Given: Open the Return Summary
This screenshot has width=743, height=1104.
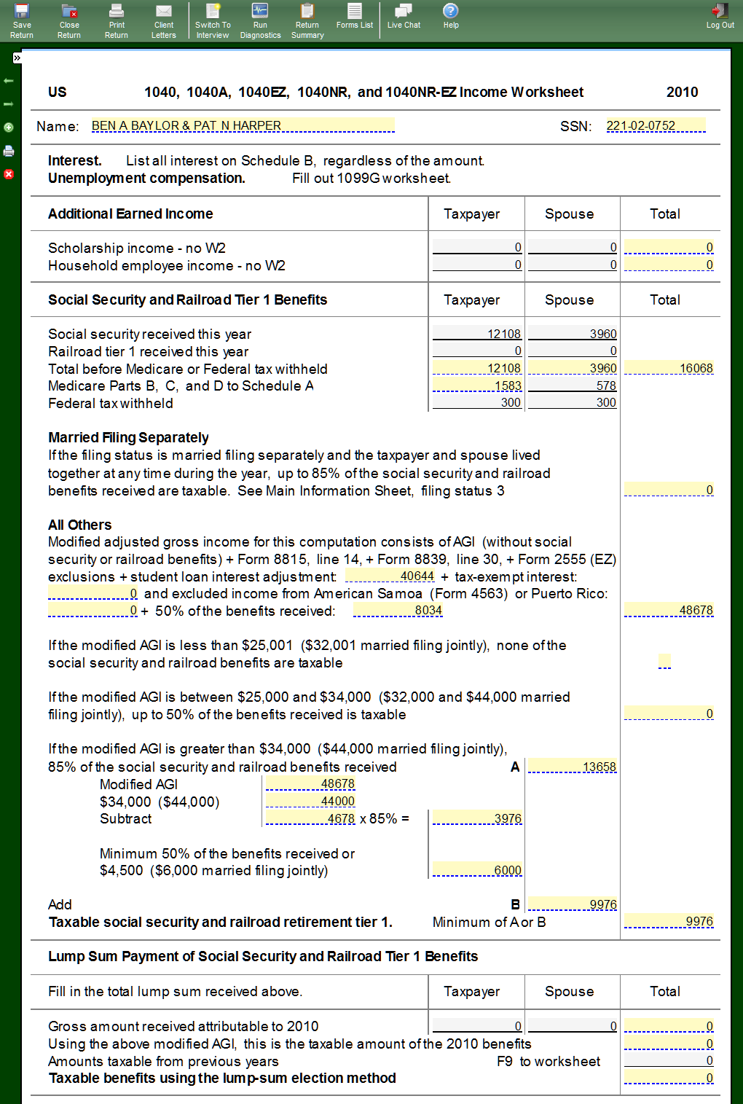Looking at the screenshot, I should coord(307,20).
